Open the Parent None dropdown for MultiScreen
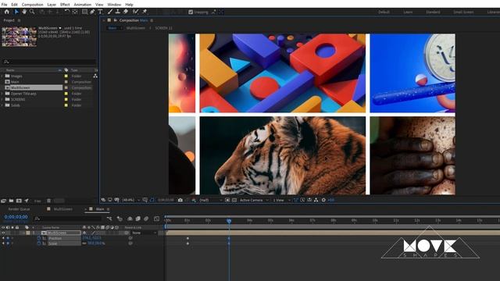The image size is (500, 281). click(x=145, y=233)
